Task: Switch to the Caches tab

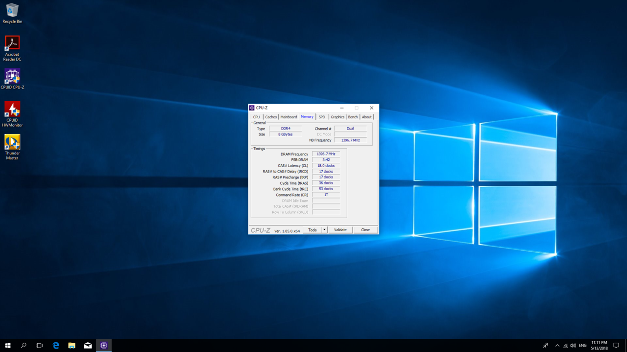Action: (x=271, y=117)
